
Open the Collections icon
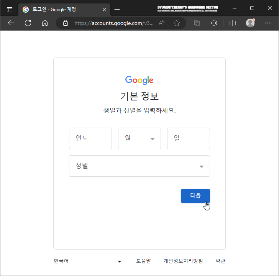197,23
